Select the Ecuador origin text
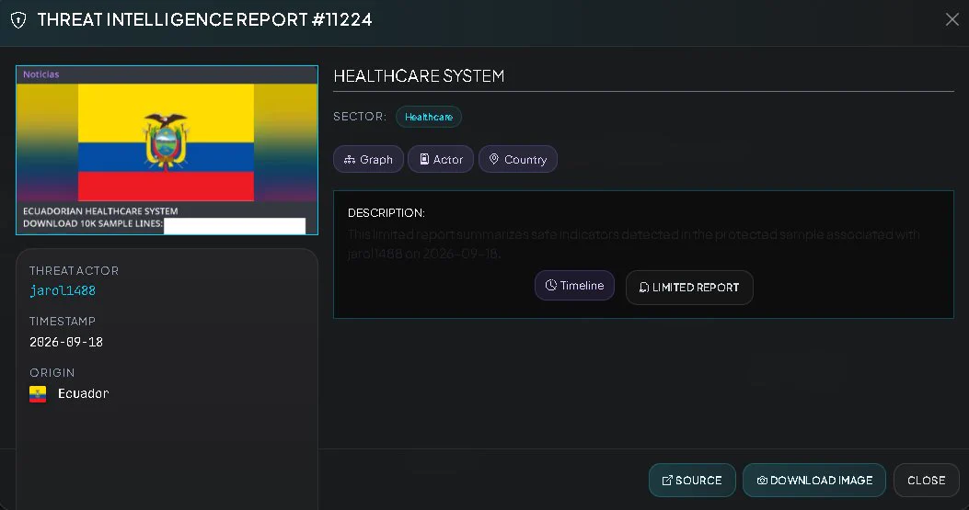Screen dimensions: 969x510 click(84, 393)
